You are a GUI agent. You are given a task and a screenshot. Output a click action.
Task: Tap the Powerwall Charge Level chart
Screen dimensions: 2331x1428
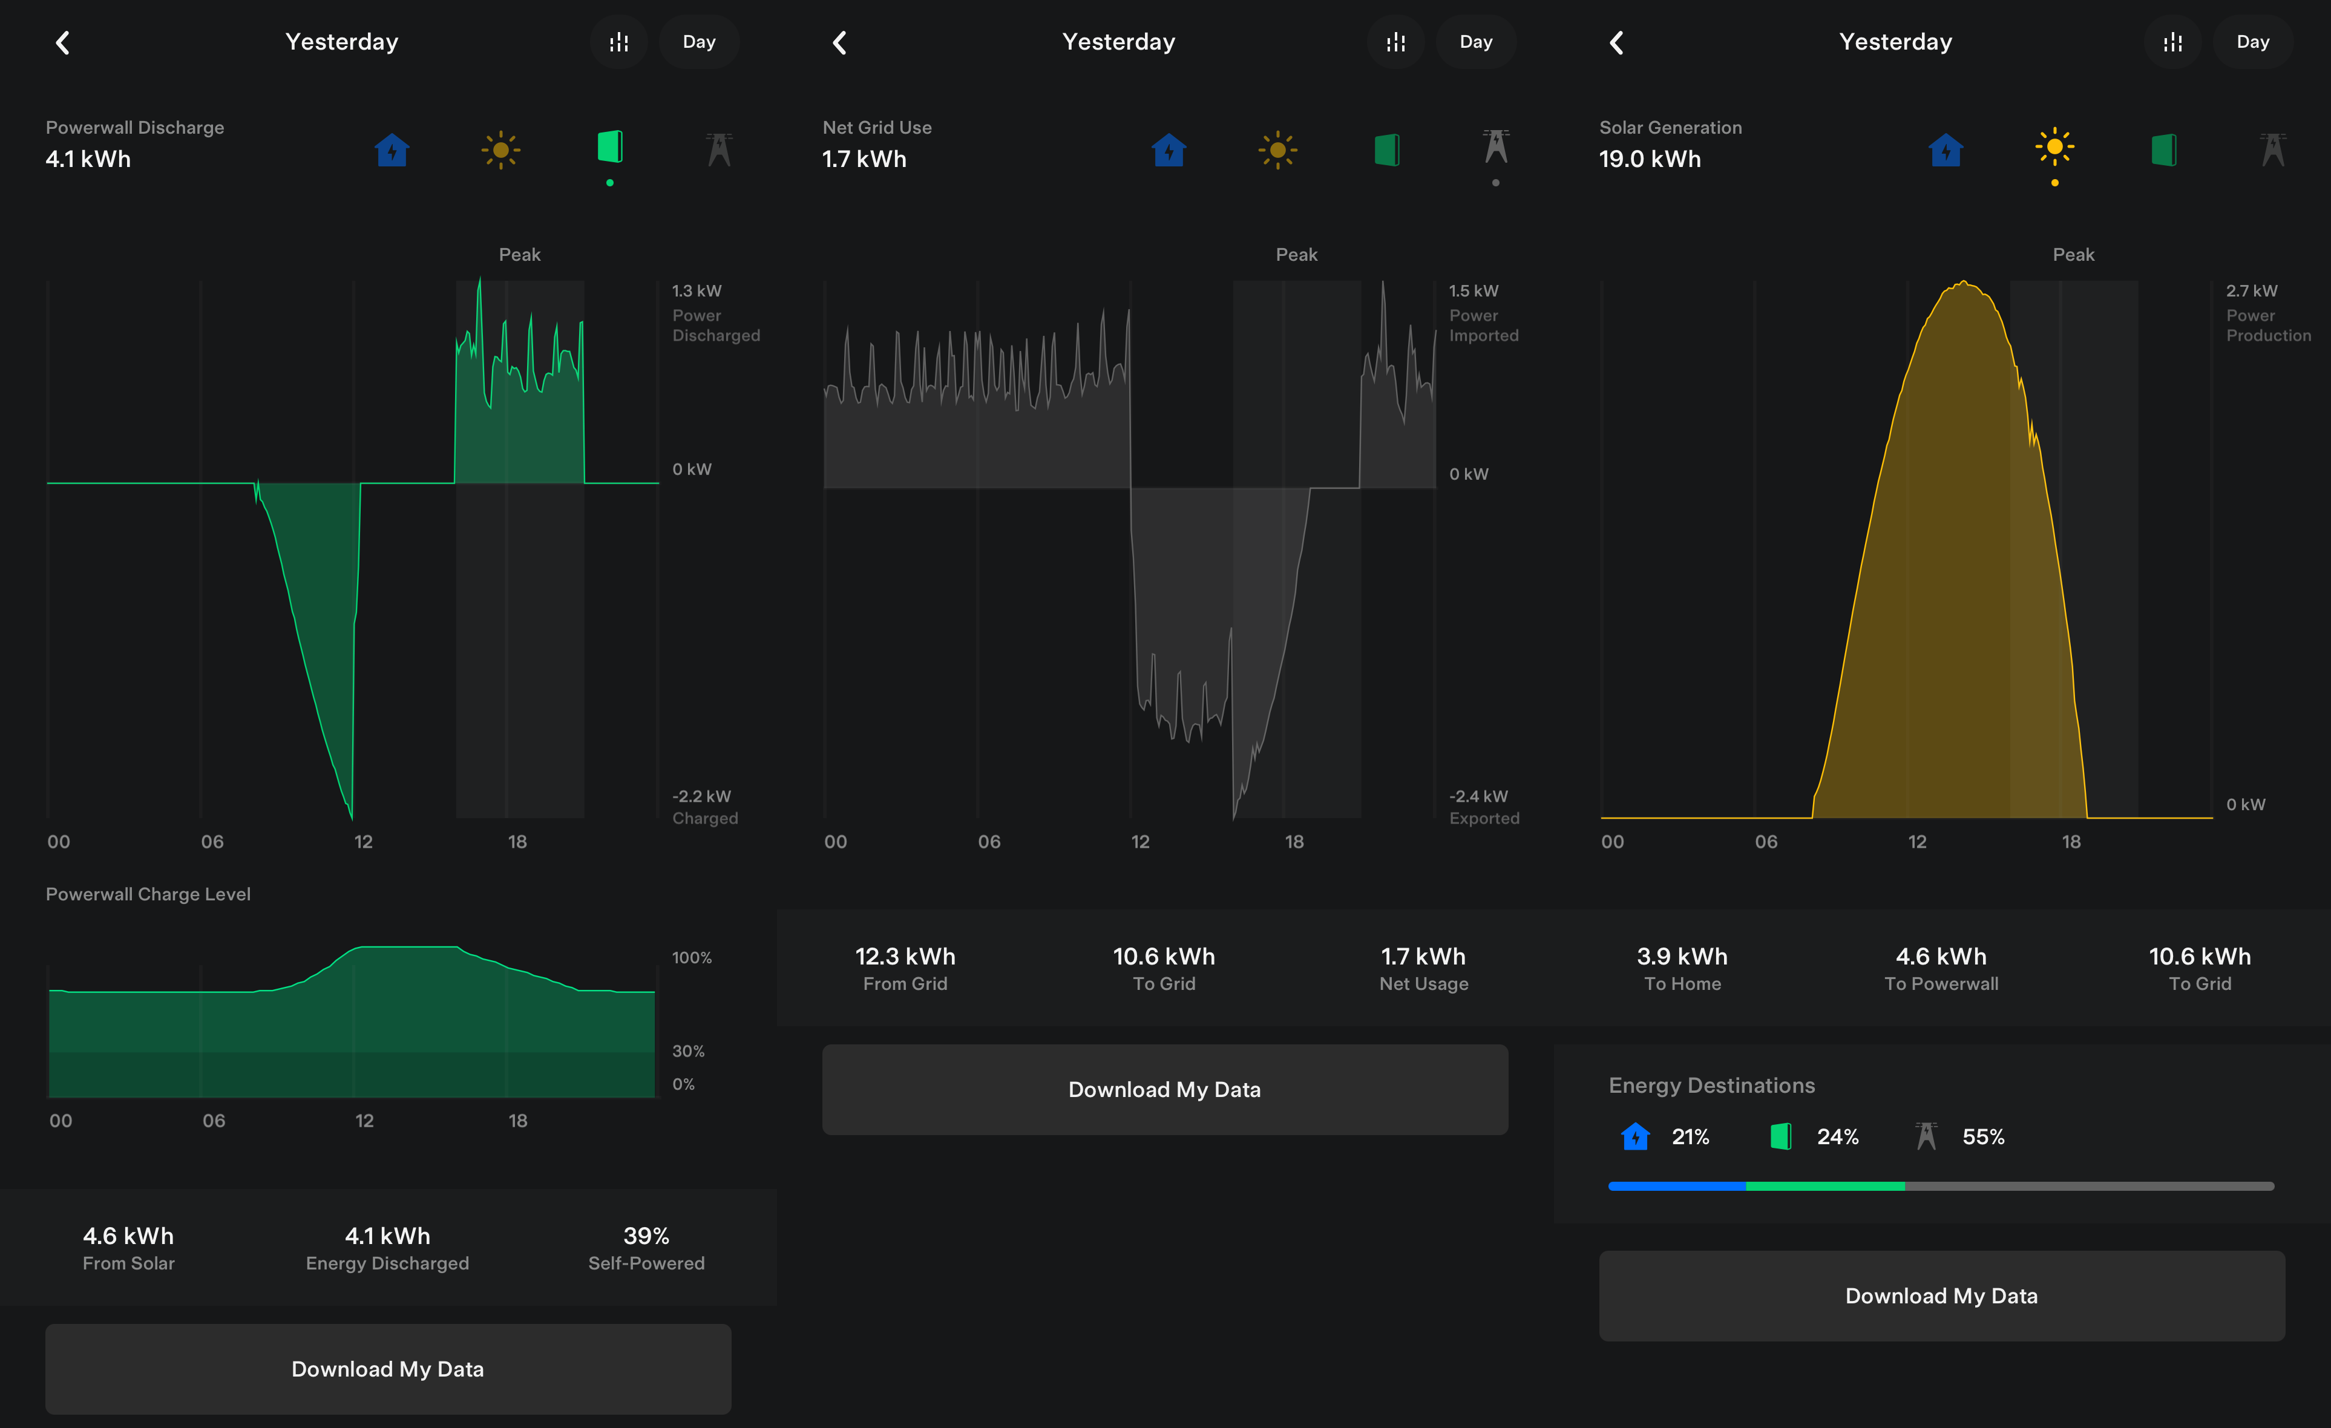[x=352, y=1021]
